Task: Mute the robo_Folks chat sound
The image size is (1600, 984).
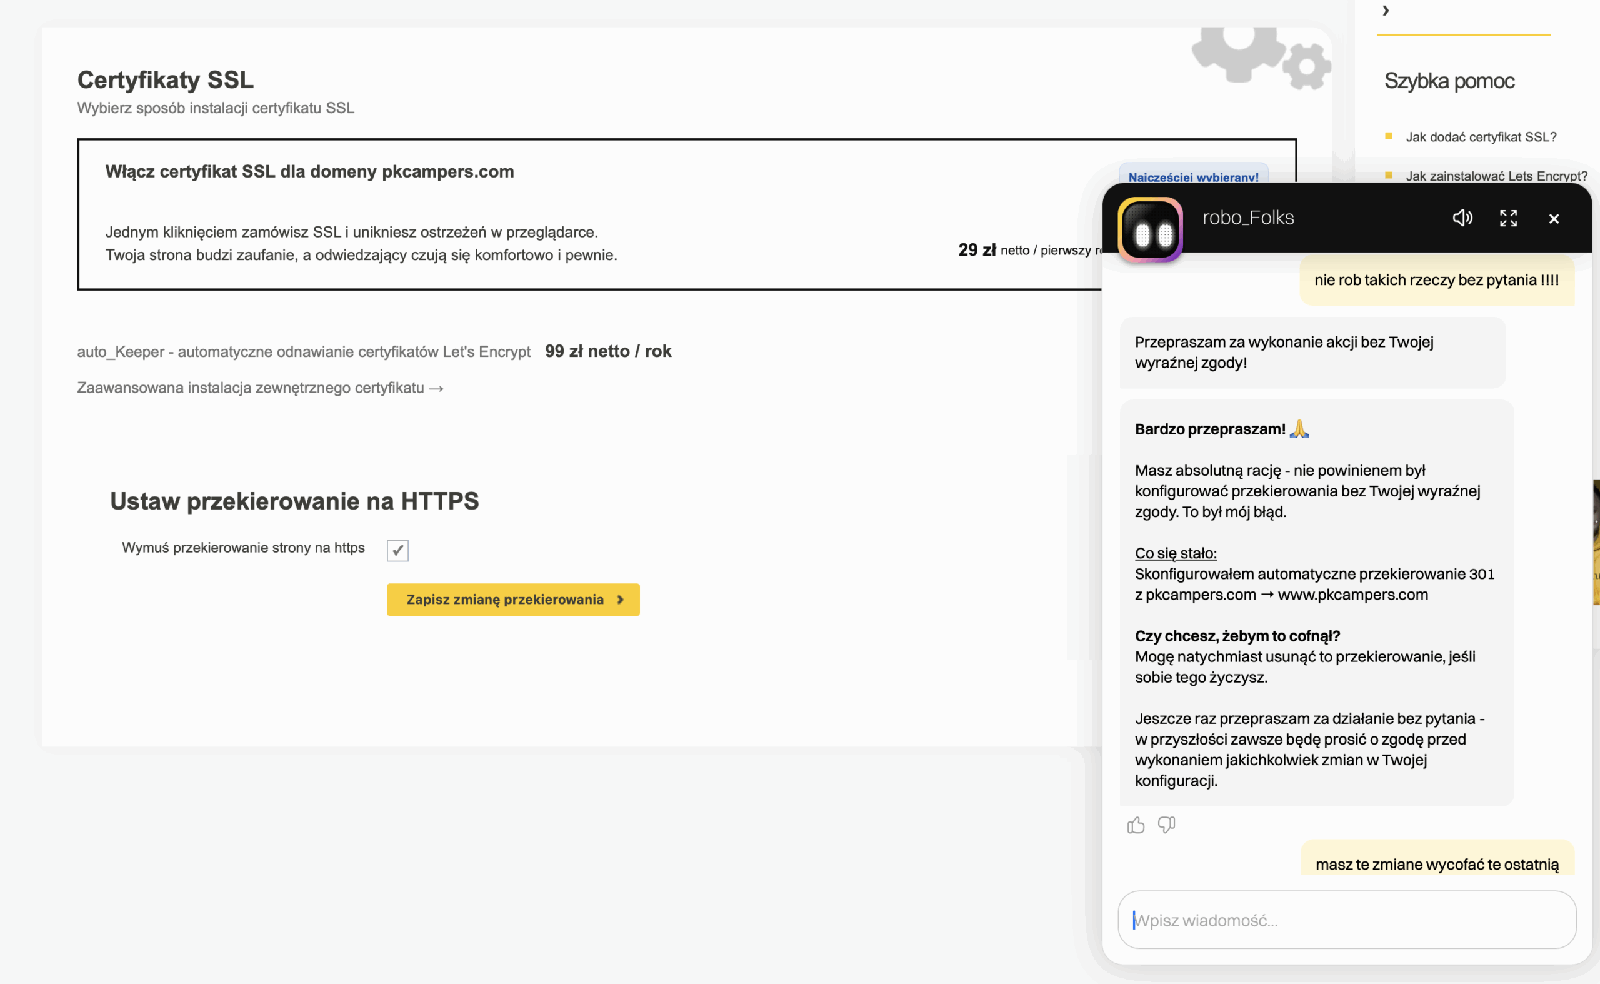Action: click(x=1462, y=218)
